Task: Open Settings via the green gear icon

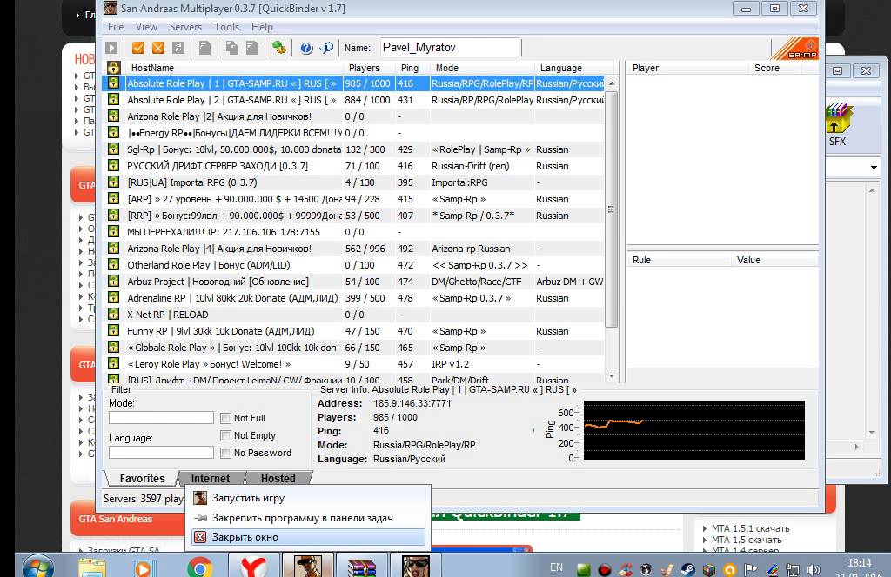Action: (279, 48)
